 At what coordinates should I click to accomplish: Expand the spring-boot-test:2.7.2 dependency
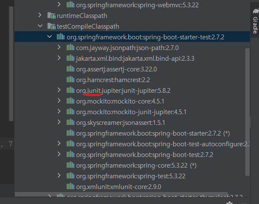point(59,154)
